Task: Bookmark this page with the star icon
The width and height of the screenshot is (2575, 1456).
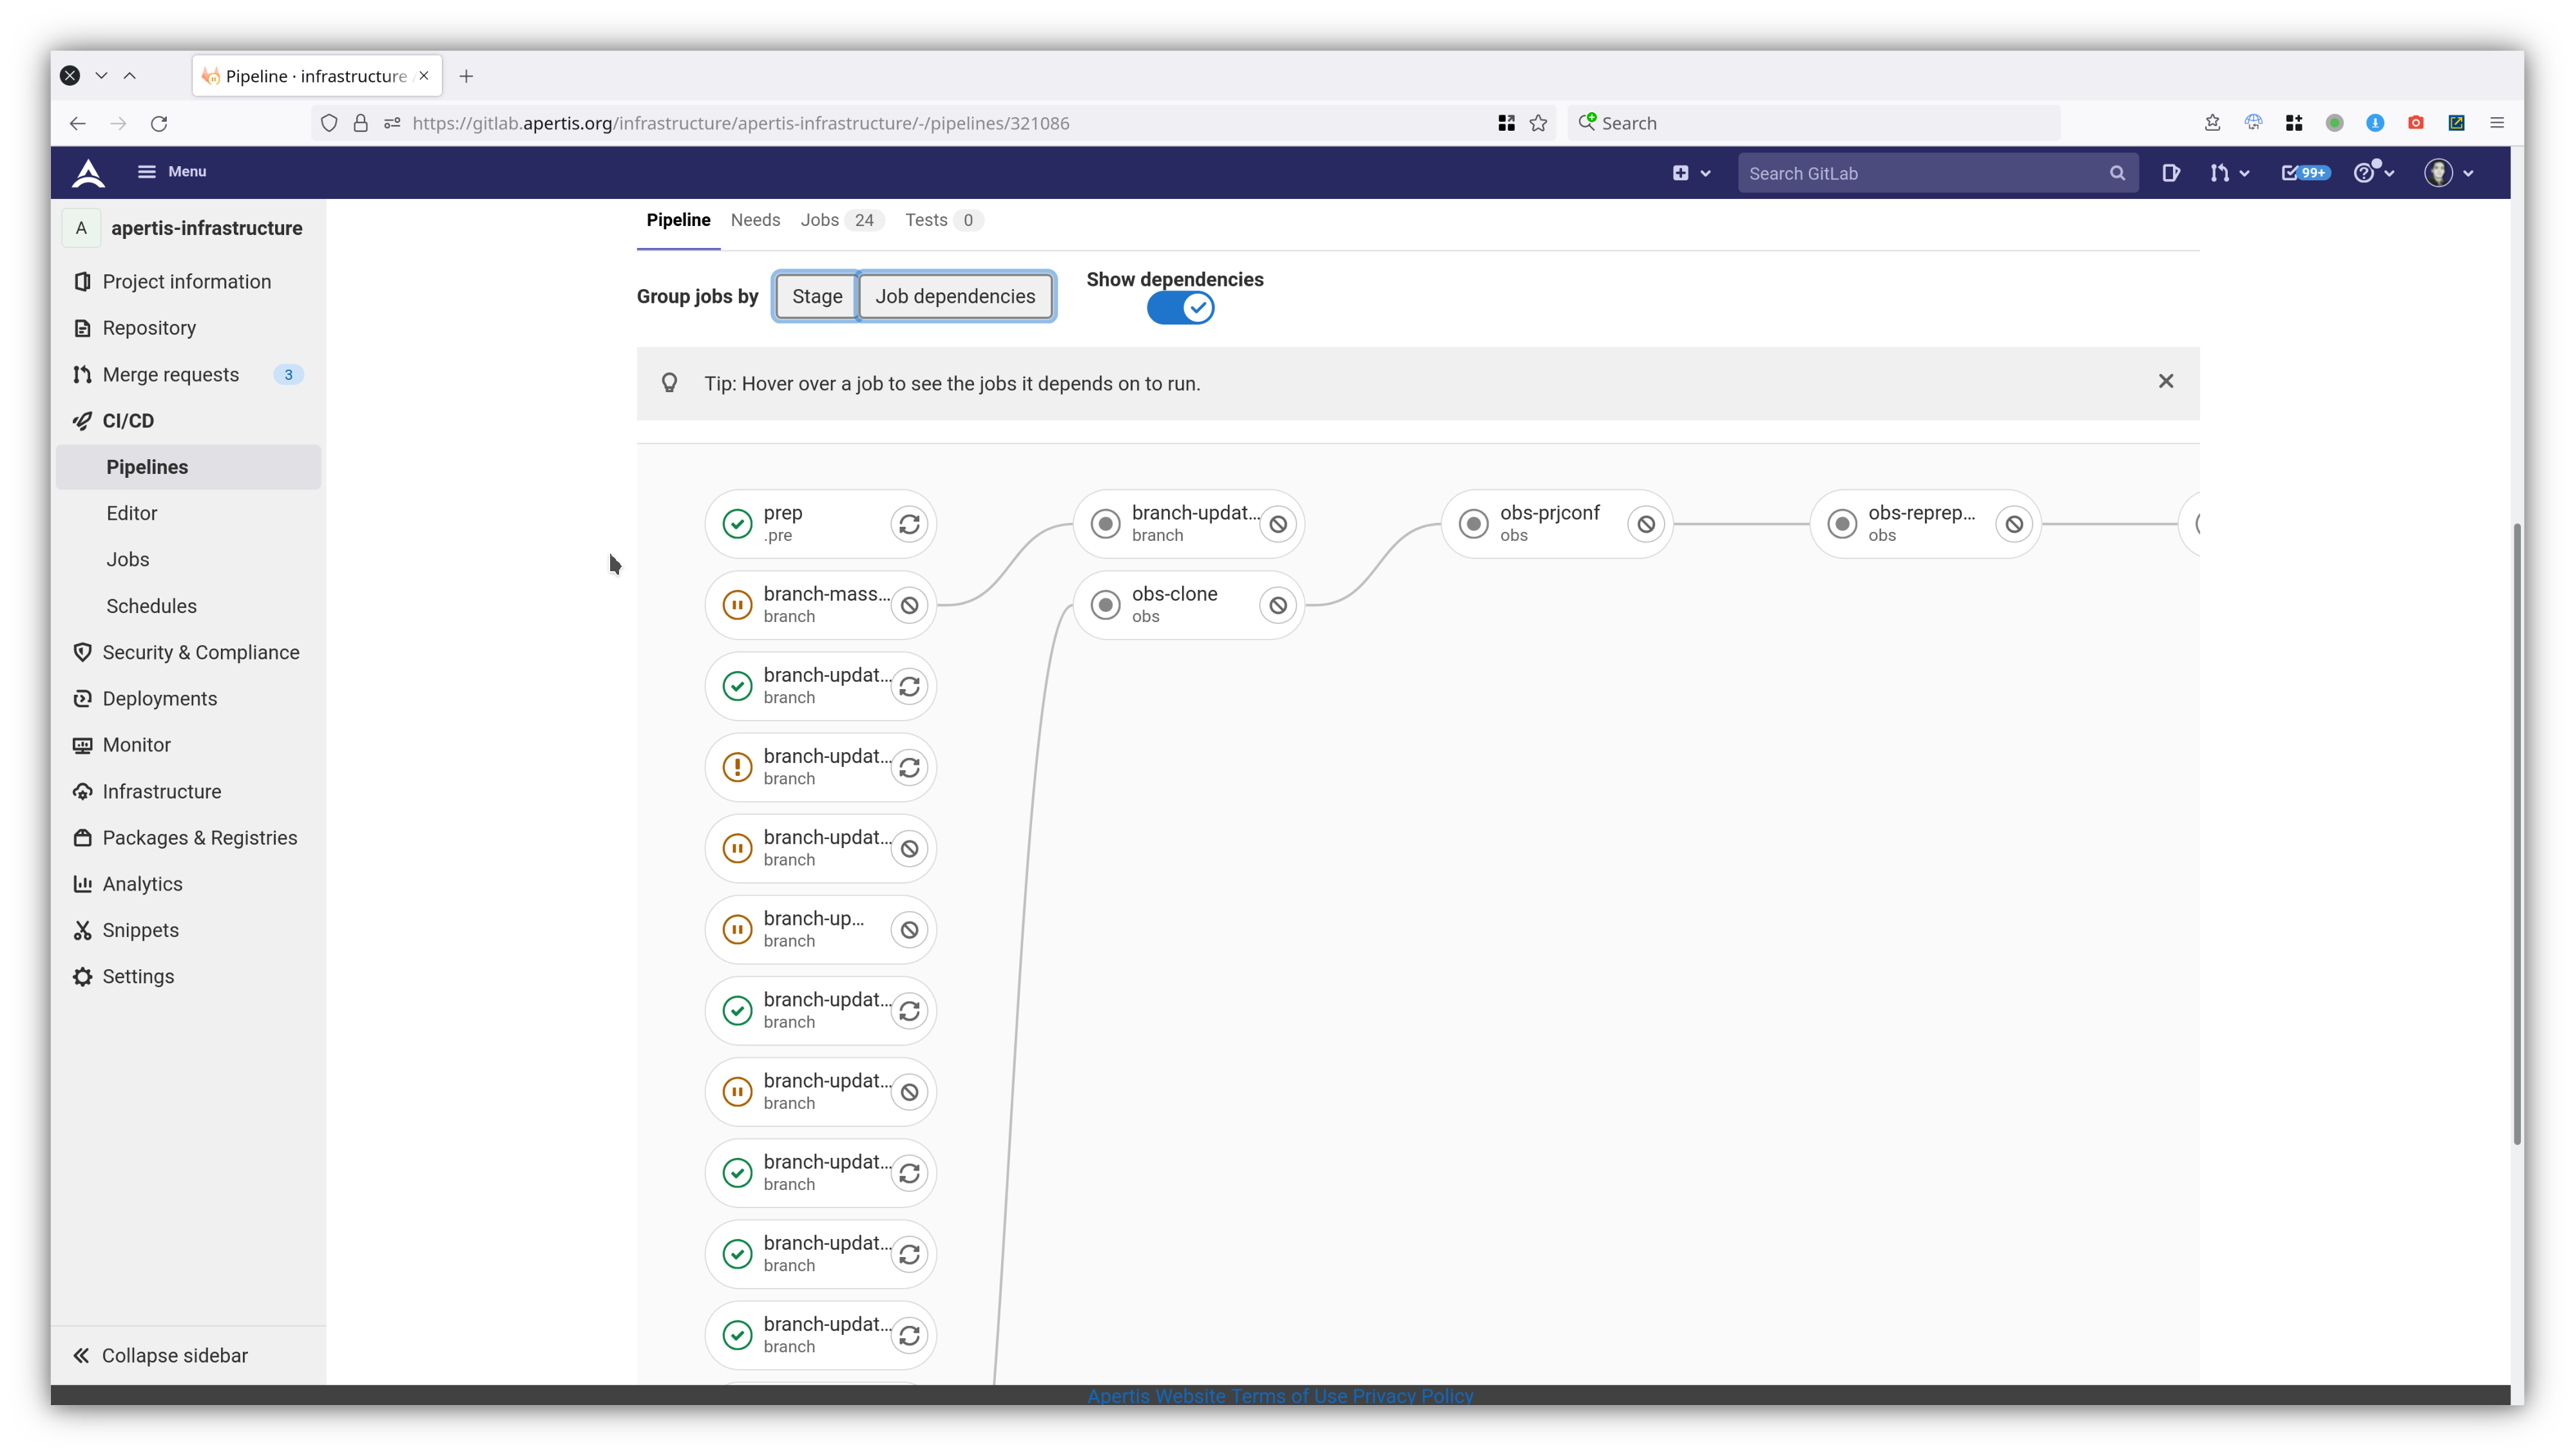Action: (1538, 123)
